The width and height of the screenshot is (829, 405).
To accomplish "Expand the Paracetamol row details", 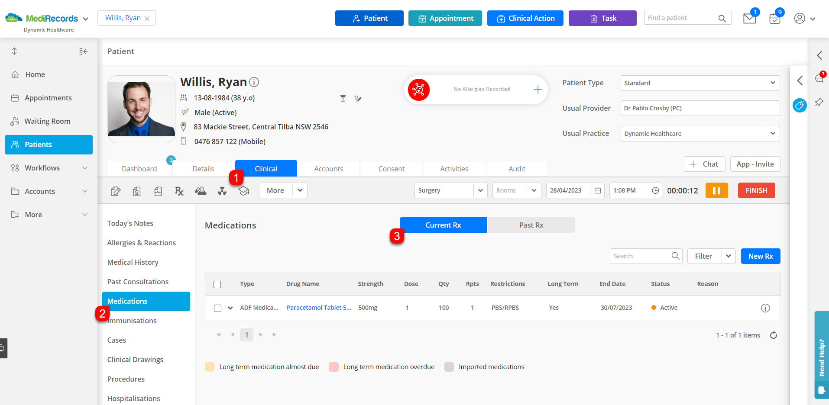I will pos(230,308).
